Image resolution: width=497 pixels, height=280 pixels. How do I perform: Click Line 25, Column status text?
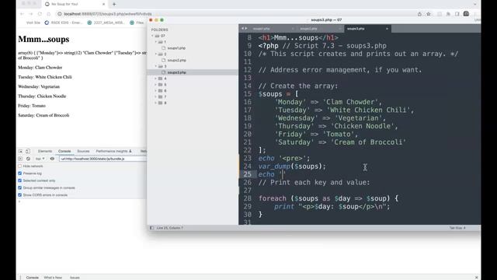pyautogui.click(x=169, y=228)
